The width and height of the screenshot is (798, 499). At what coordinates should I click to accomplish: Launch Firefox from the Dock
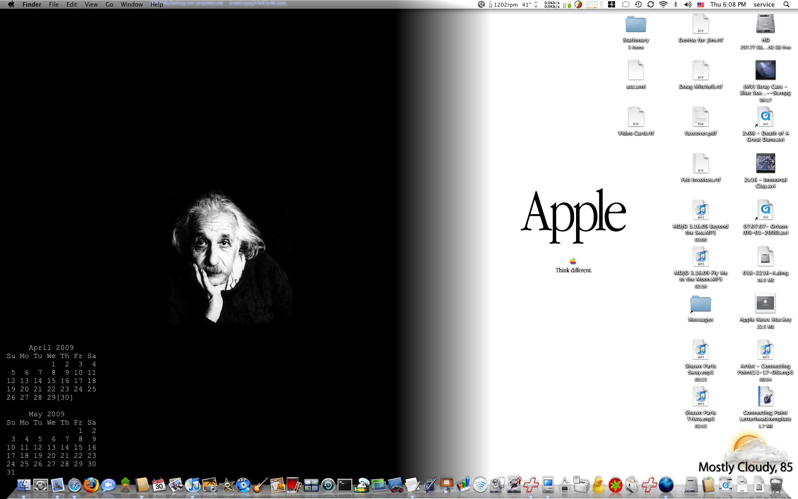pyautogui.click(x=91, y=485)
